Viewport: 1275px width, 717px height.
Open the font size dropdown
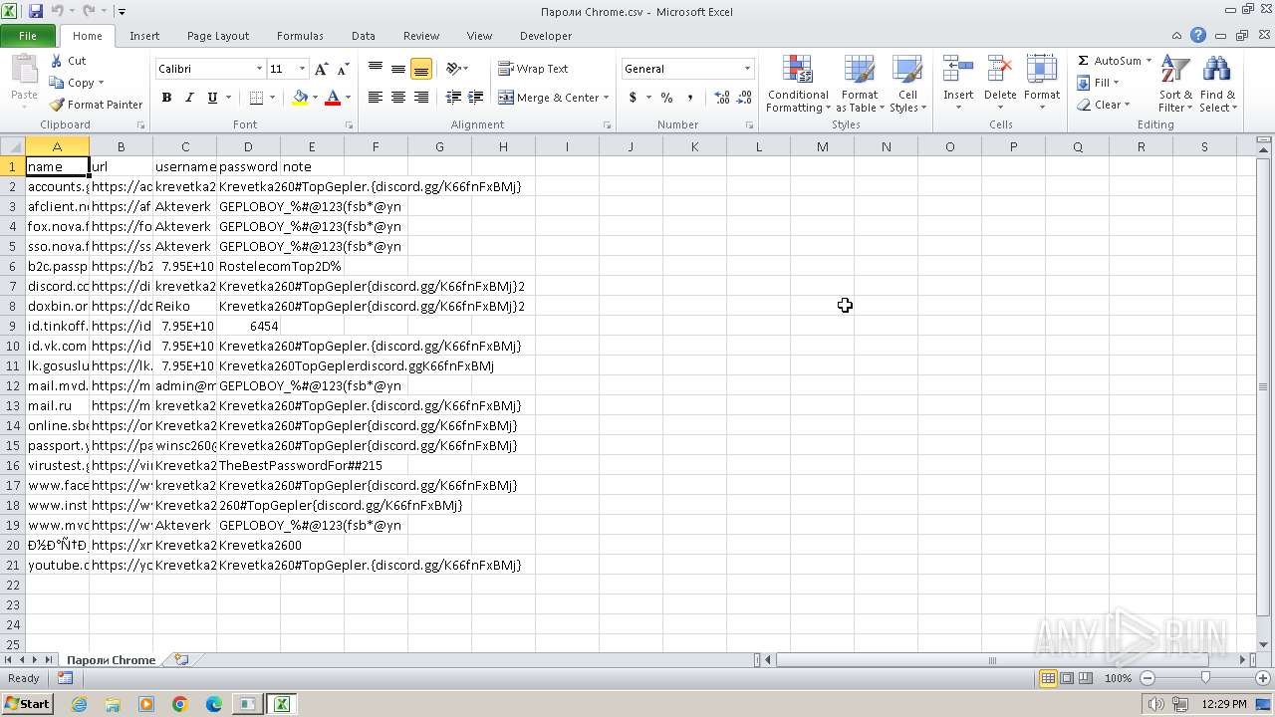(x=303, y=69)
